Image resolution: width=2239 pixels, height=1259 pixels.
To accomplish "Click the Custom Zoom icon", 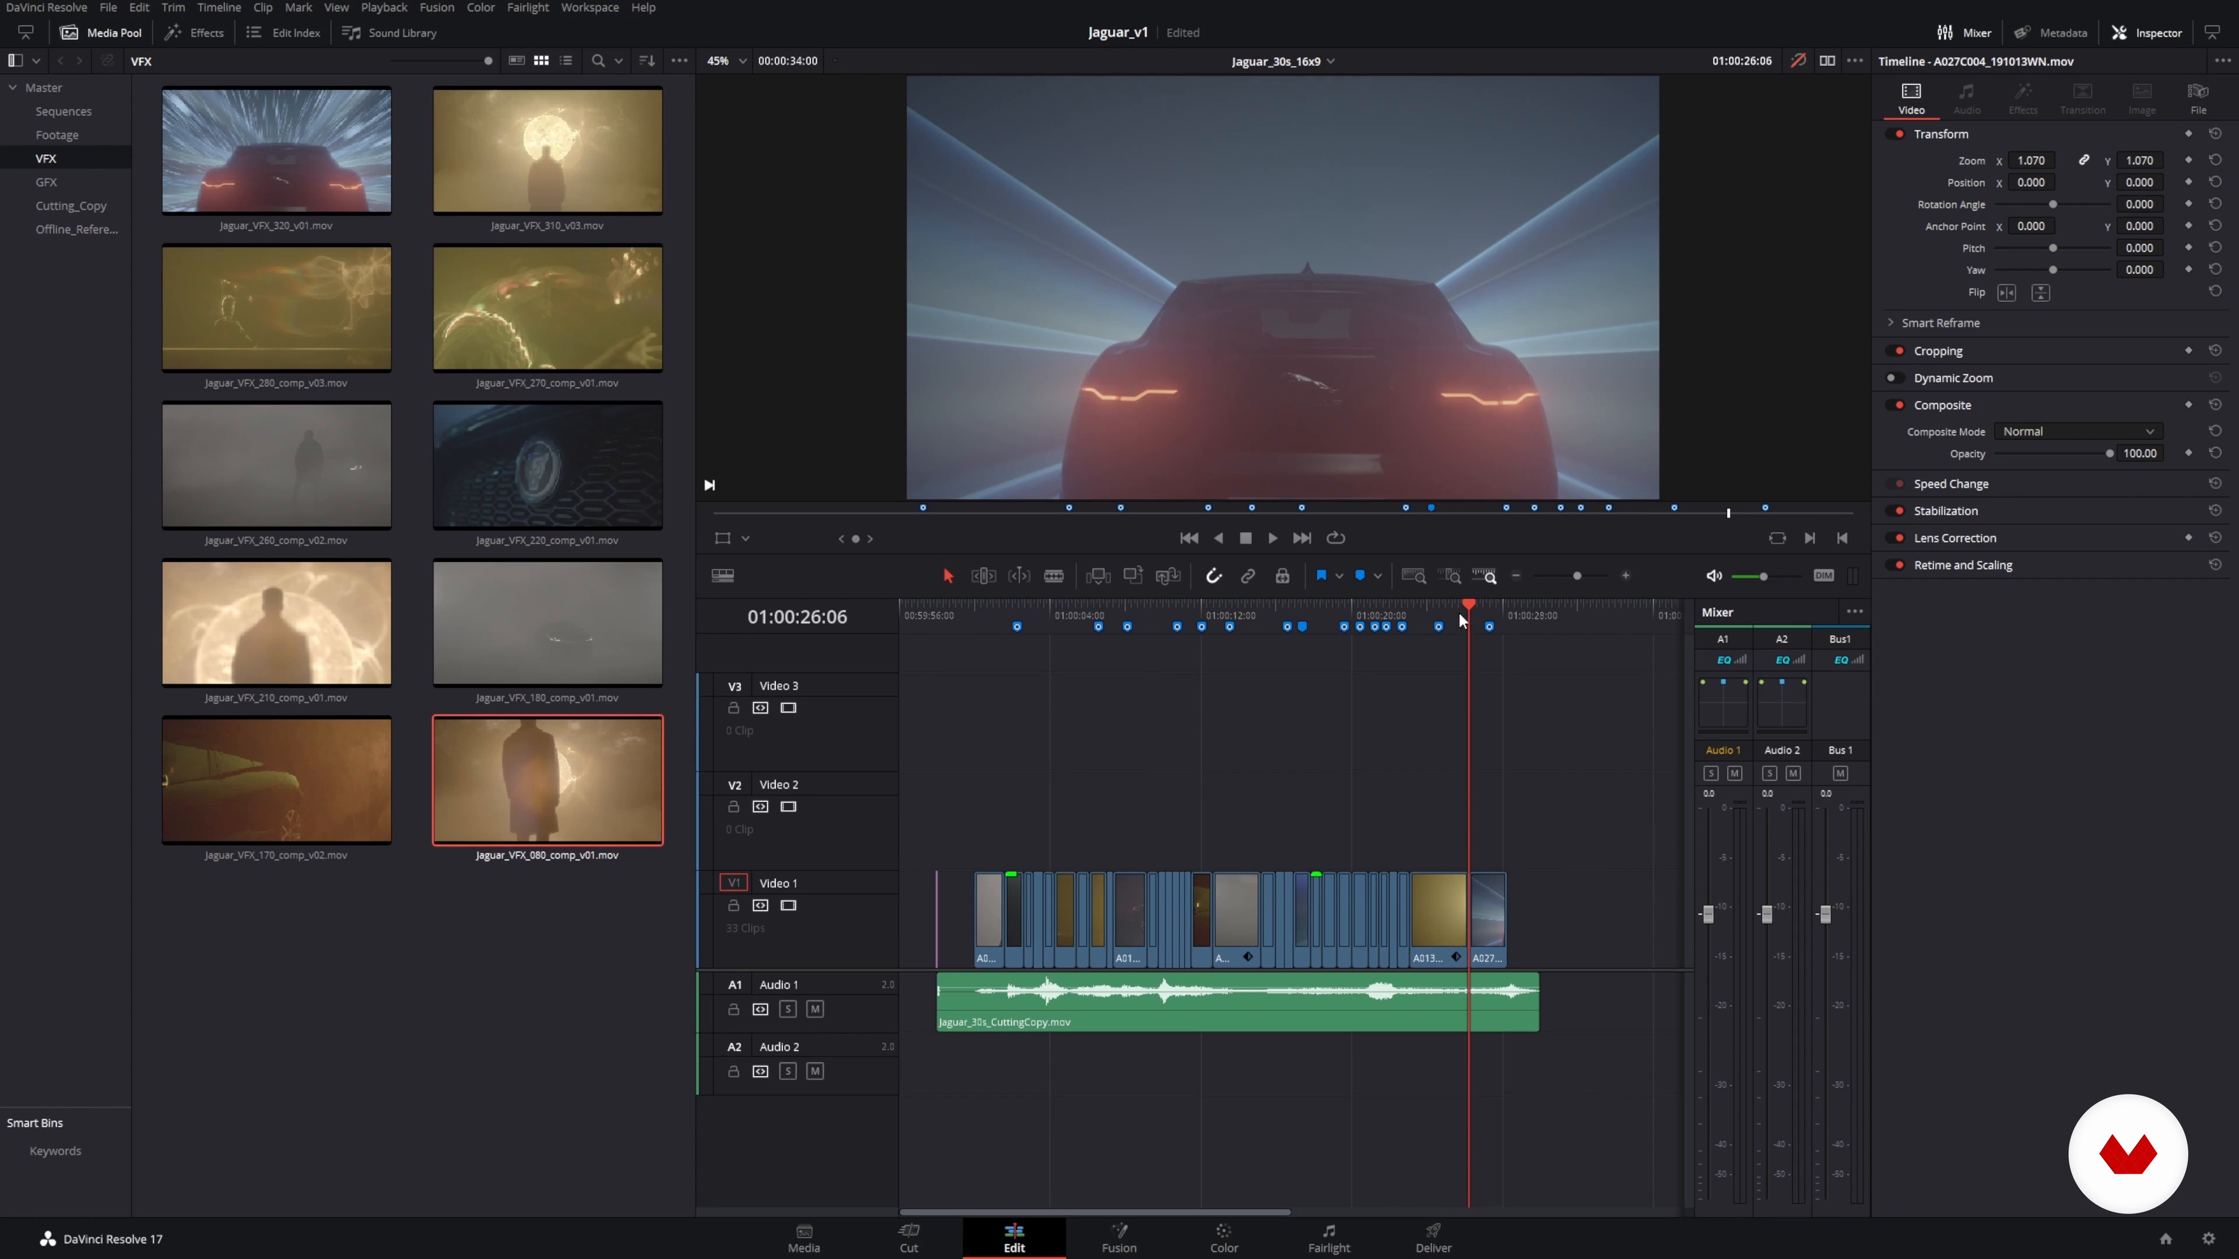I will (x=1485, y=576).
